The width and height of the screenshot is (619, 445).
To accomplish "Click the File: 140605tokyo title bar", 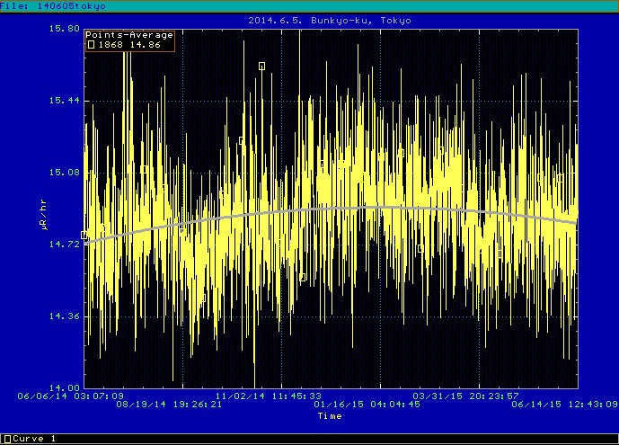I will click(53, 5).
